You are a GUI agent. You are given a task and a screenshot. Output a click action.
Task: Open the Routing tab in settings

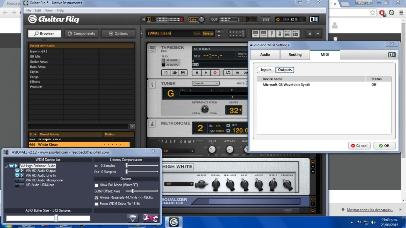click(x=295, y=54)
